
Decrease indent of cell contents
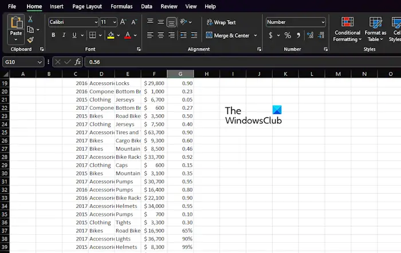click(183, 35)
